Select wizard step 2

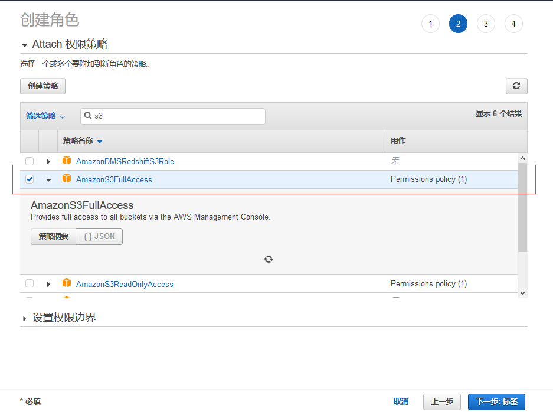coord(458,24)
